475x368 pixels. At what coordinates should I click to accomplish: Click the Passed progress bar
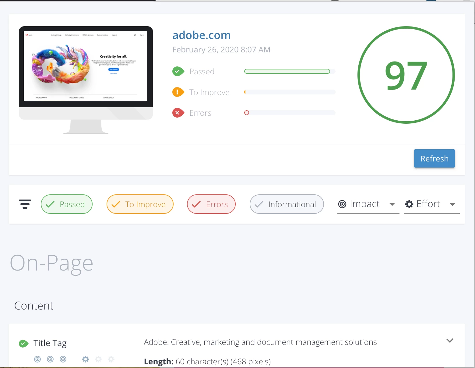coord(290,71)
